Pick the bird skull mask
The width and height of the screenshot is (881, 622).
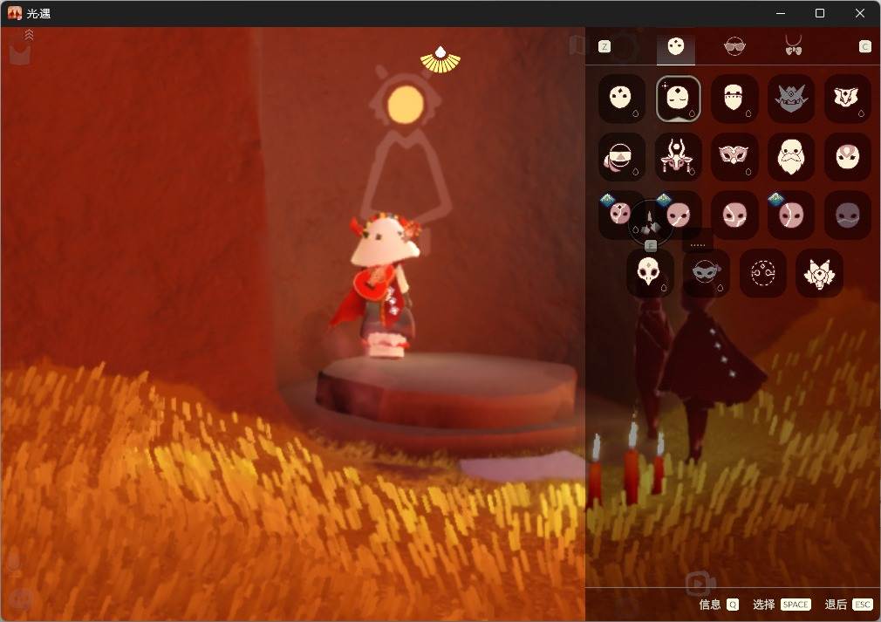pyautogui.click(x=650, y=272)
